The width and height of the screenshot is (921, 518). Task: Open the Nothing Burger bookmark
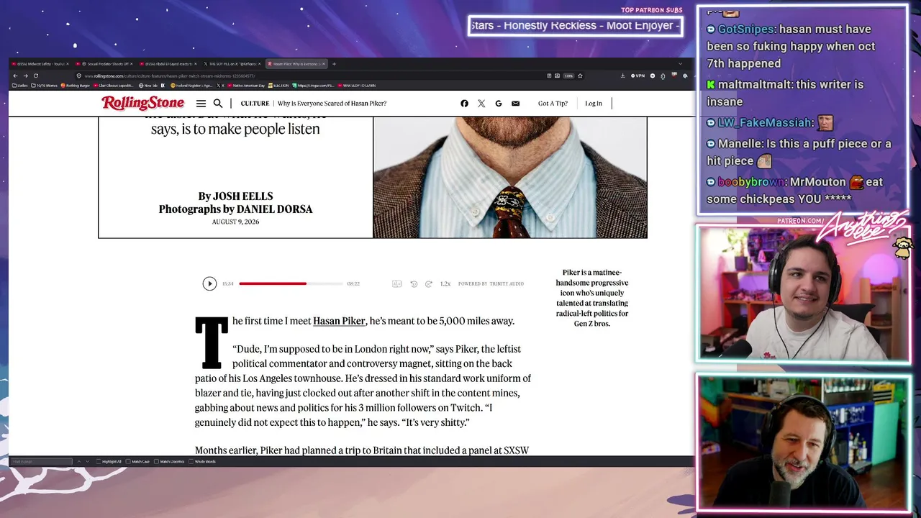click(x=76, y=86)
